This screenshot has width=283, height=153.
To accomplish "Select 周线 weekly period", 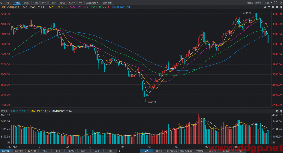I will 26,3.
